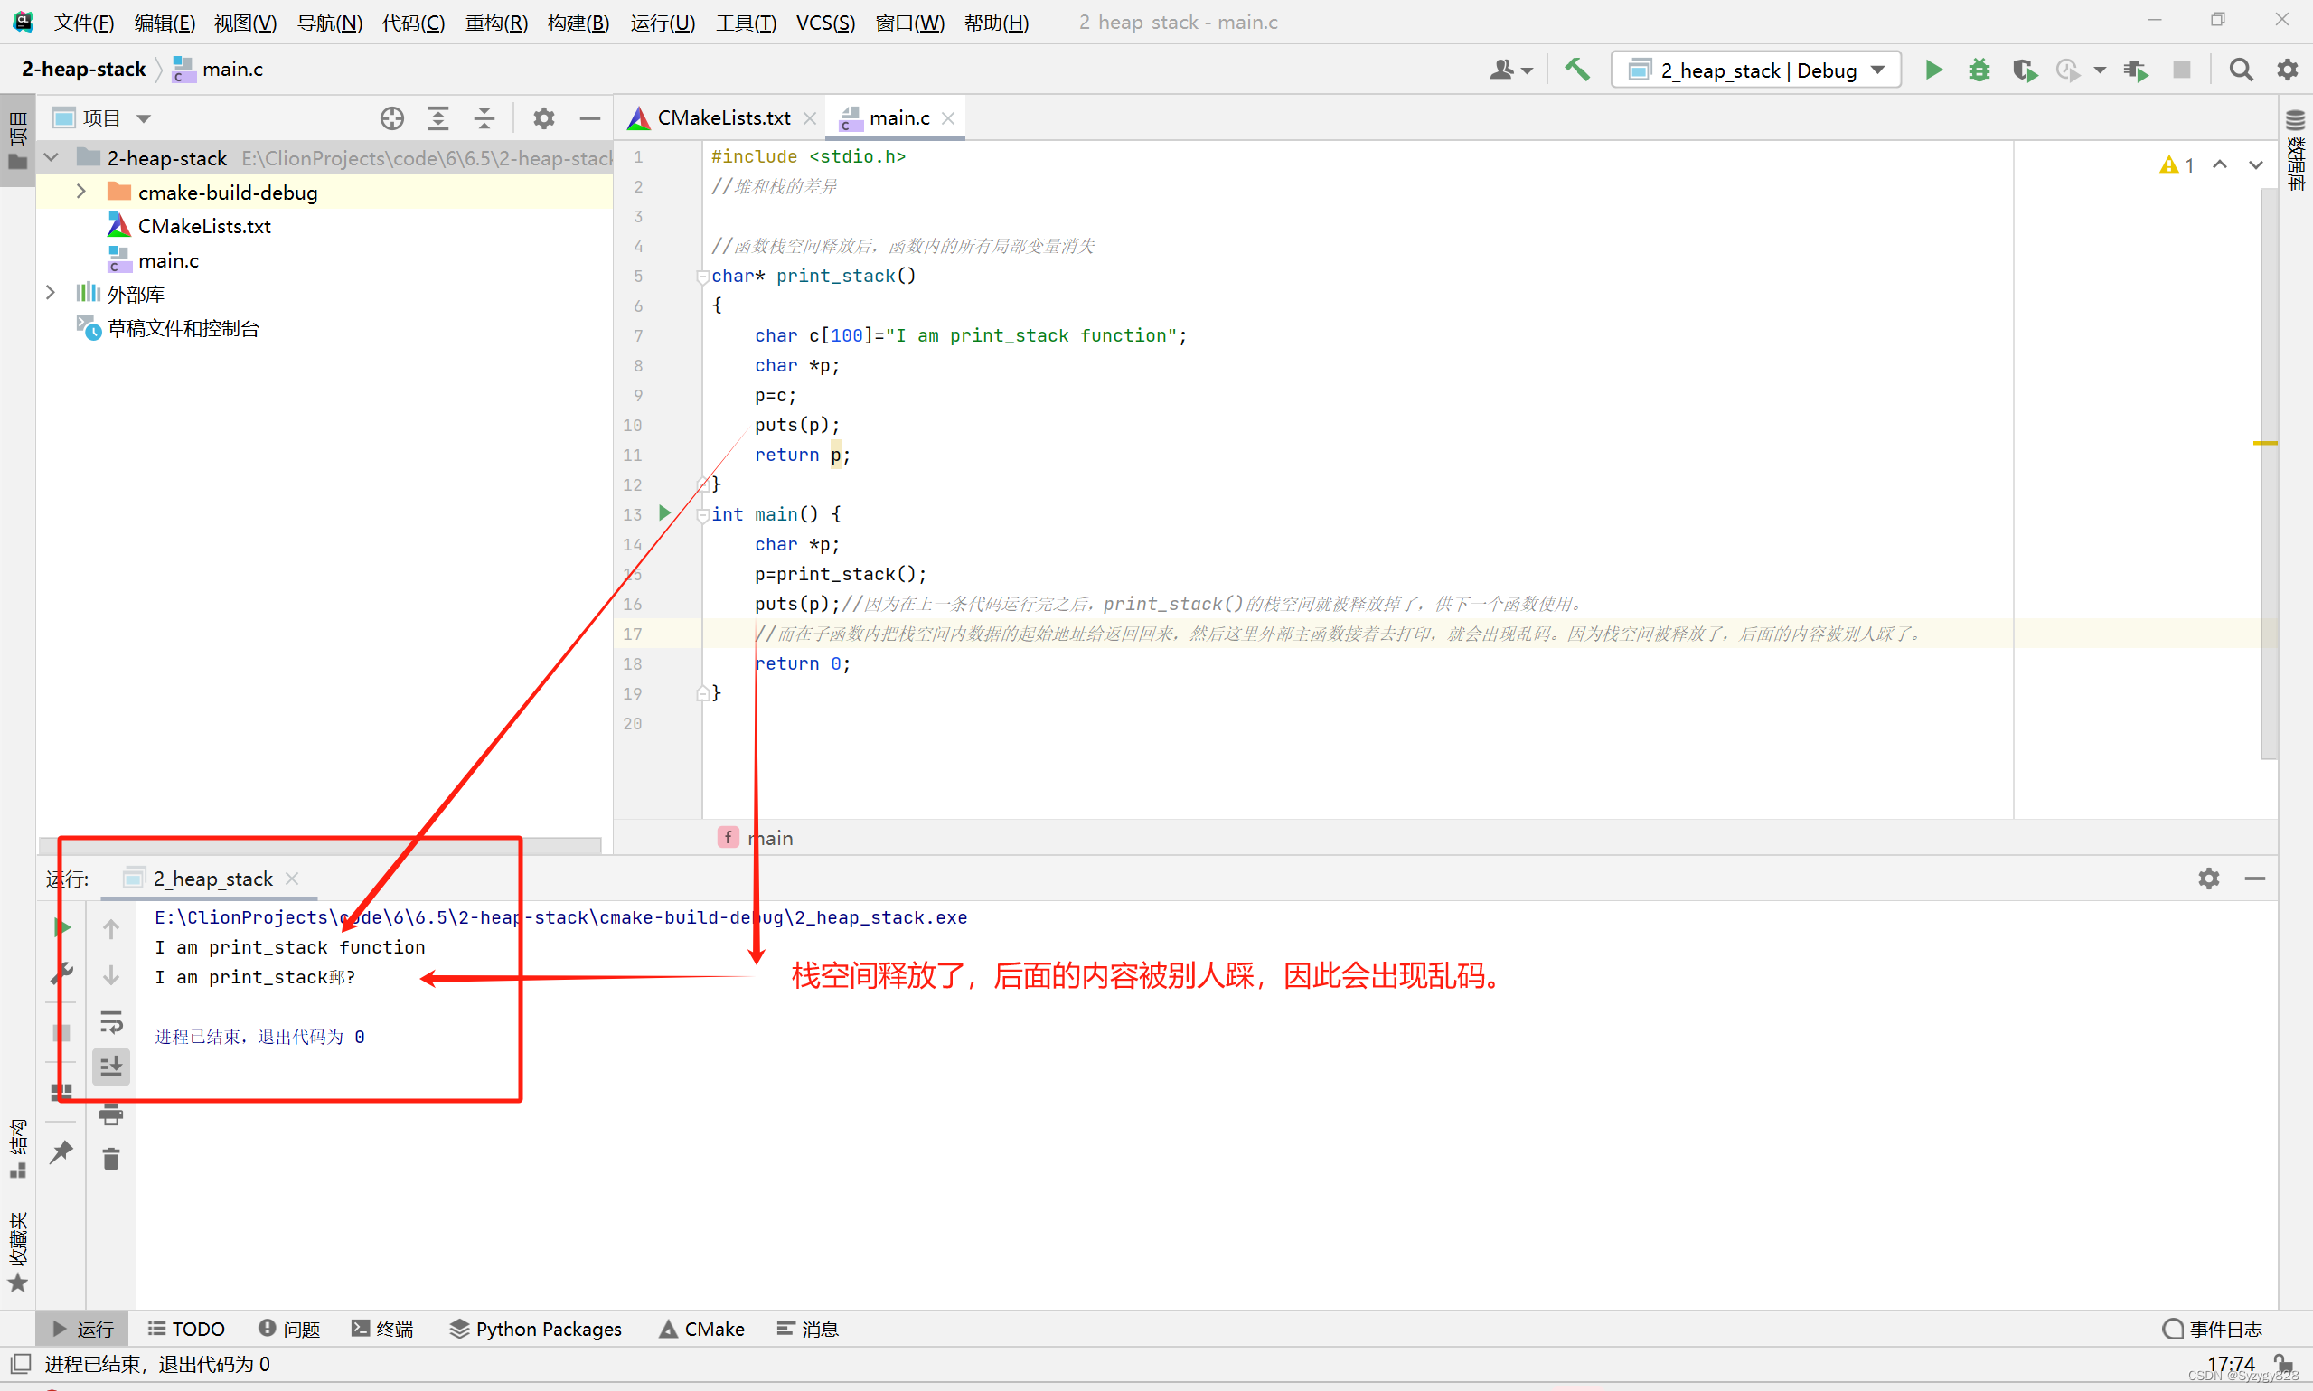Clear the console with trash icon
The width and height of the screenshot is (2313, 1391).
(x=111, y=1160)
